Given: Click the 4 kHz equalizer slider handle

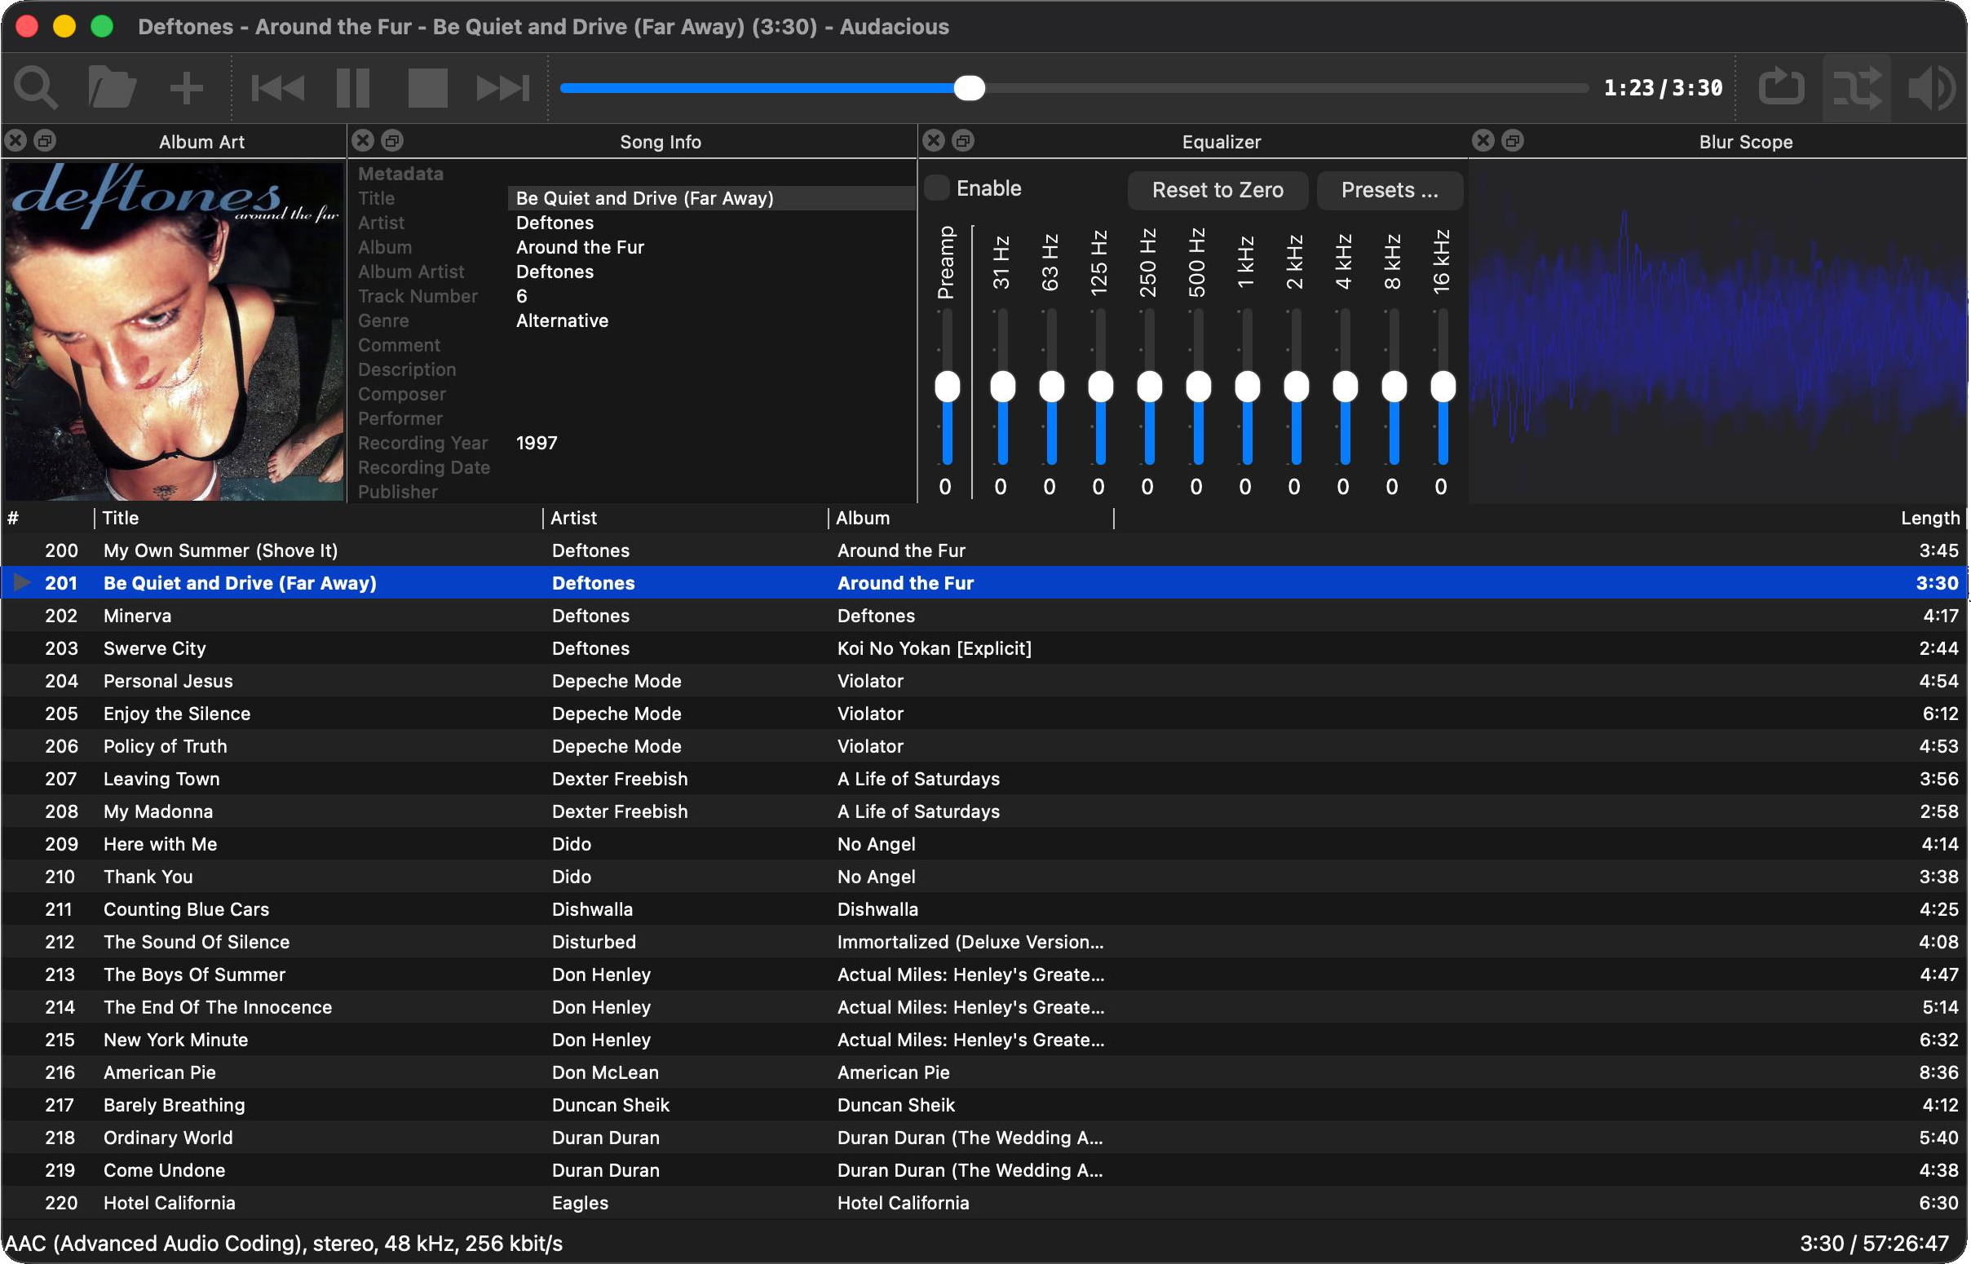Looking at the screenshot, I should 1345,387.
